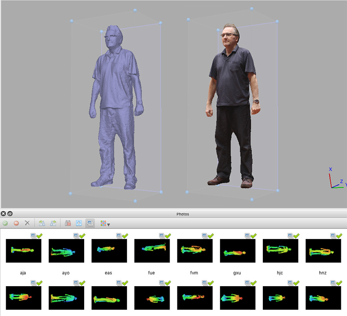Viewport: 347px width, 316px height.
Task: Click the depth map badge above ayo
Action: pyautogui.click(x=76, y=236)
